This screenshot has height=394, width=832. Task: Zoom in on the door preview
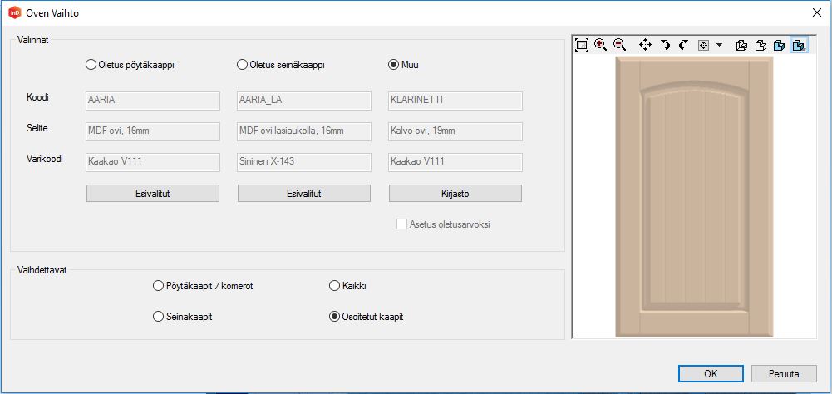pyautogui.click(x=600, y=45)
